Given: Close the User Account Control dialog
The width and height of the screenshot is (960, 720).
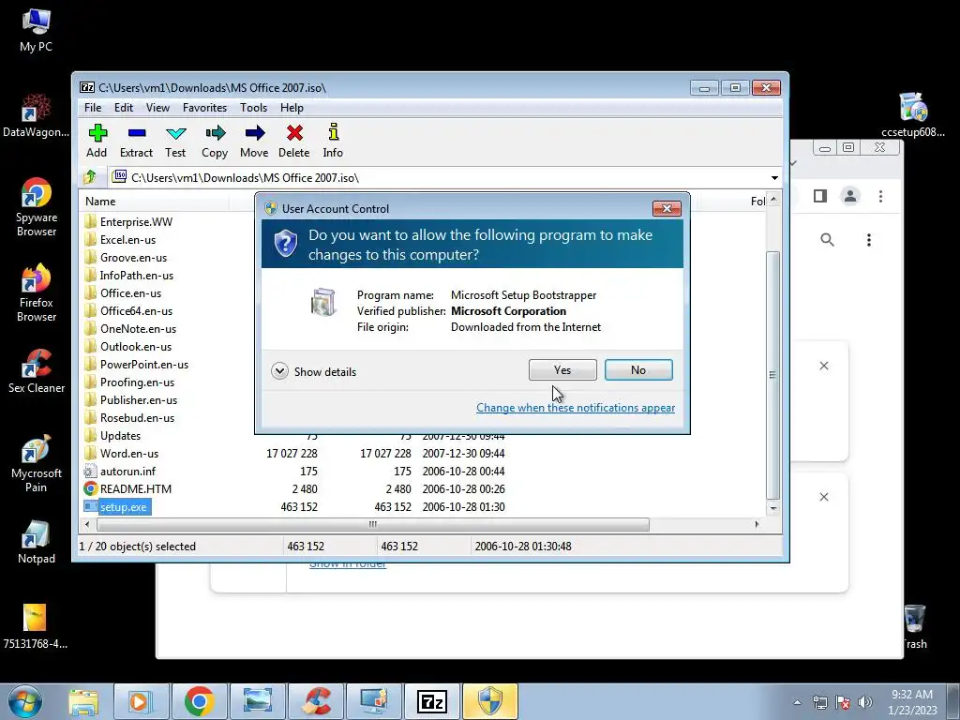Looking at the screenshot, I should click(x=667, y=209).
